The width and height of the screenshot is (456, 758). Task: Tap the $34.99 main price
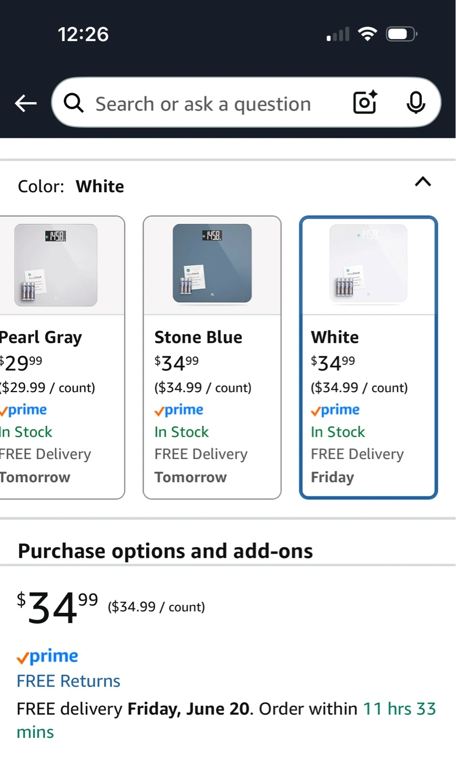click(57, 607)
